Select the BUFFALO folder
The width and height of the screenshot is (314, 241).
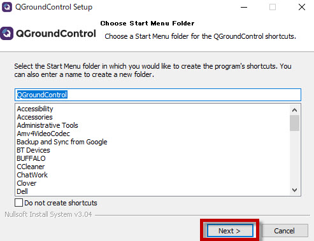click(31, 158)
